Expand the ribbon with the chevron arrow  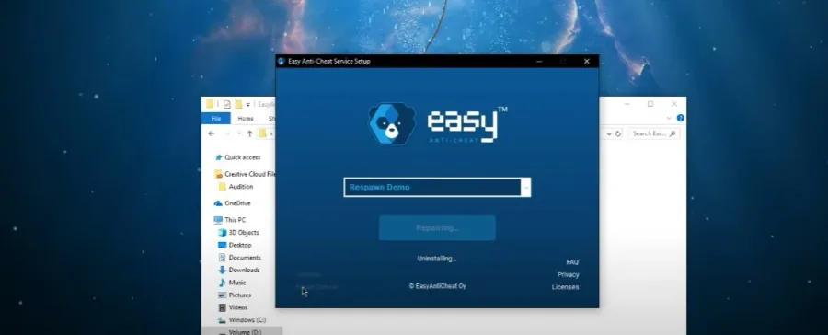click(x=669, y=119)
